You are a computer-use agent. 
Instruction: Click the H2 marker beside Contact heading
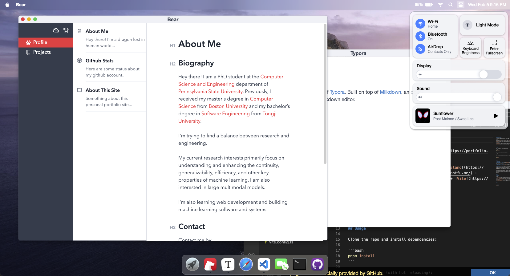point(172,227)
